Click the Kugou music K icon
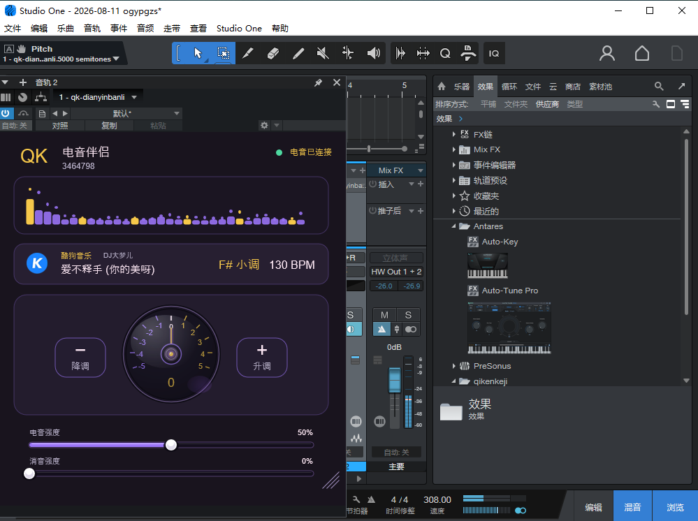The image size is (698, 521). (37, 263)
